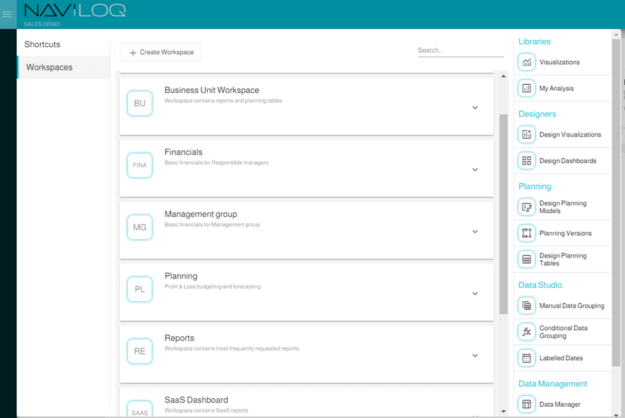Click the Create Workspace button

(161, 52)
